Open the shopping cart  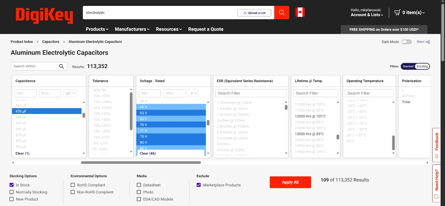(x=409, y=12)
